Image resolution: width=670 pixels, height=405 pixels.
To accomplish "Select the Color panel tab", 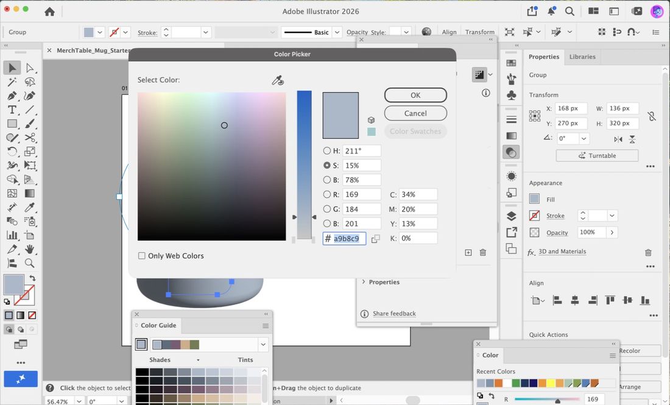I will pos(490,355).
